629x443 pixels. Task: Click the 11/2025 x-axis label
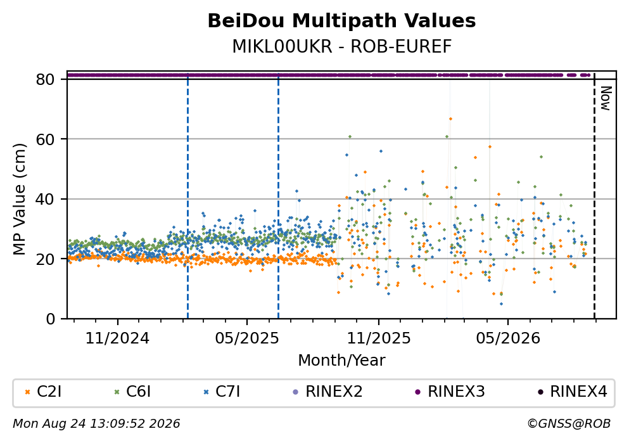coord(379,338)
